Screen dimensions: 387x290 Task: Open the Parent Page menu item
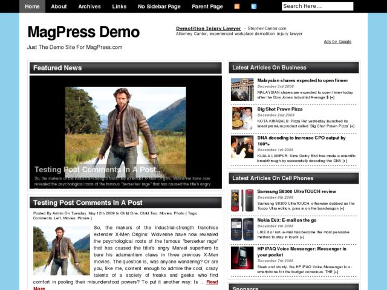[x=207, y=7]
